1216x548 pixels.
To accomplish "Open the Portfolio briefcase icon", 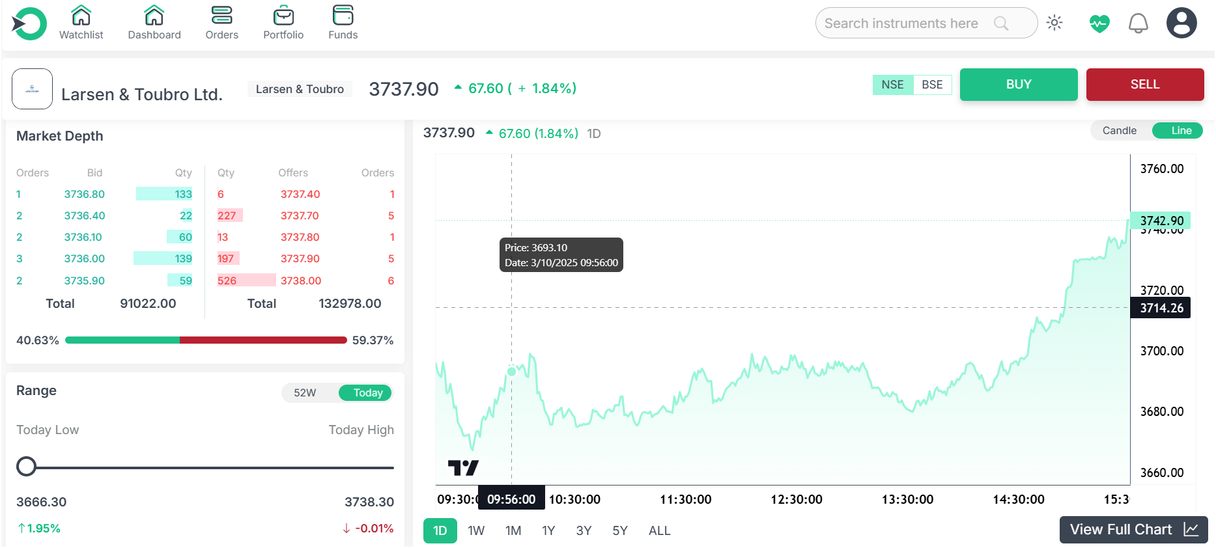I will tap(283, 15).
